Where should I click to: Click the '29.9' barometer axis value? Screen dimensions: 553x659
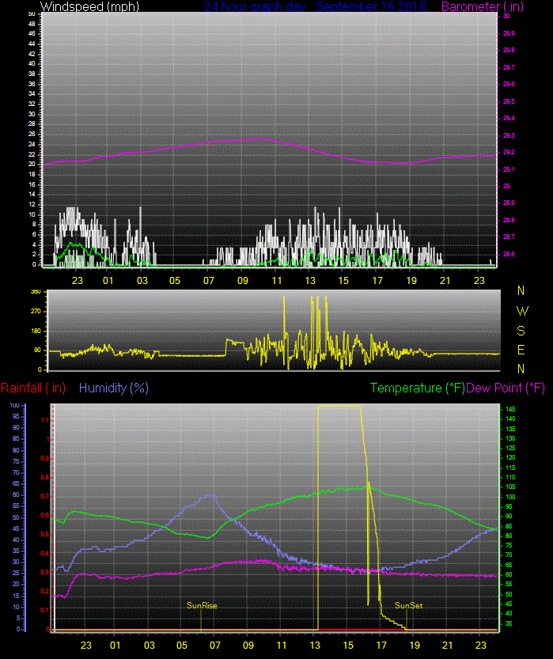pos(509,33)
